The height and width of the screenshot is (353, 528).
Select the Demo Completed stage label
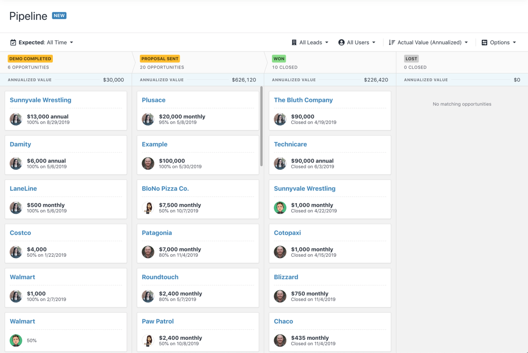pyautogui.click(x=30, y=58)
